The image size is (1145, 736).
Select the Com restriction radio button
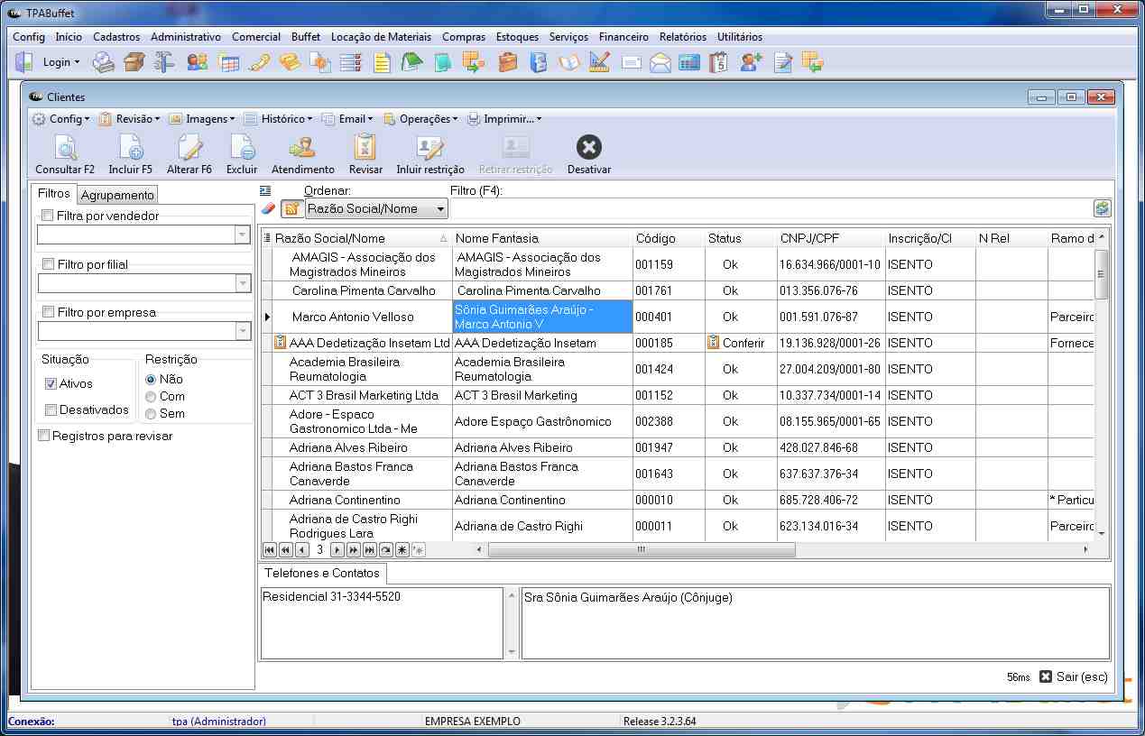151,397
